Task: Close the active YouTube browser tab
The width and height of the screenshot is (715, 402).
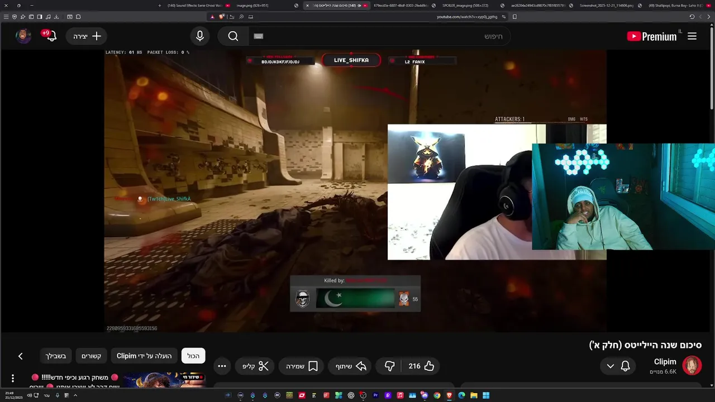Action: (x=307, y=6)
